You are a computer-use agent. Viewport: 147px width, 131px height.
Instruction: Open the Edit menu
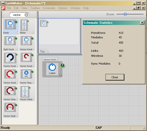pos(16,8)
